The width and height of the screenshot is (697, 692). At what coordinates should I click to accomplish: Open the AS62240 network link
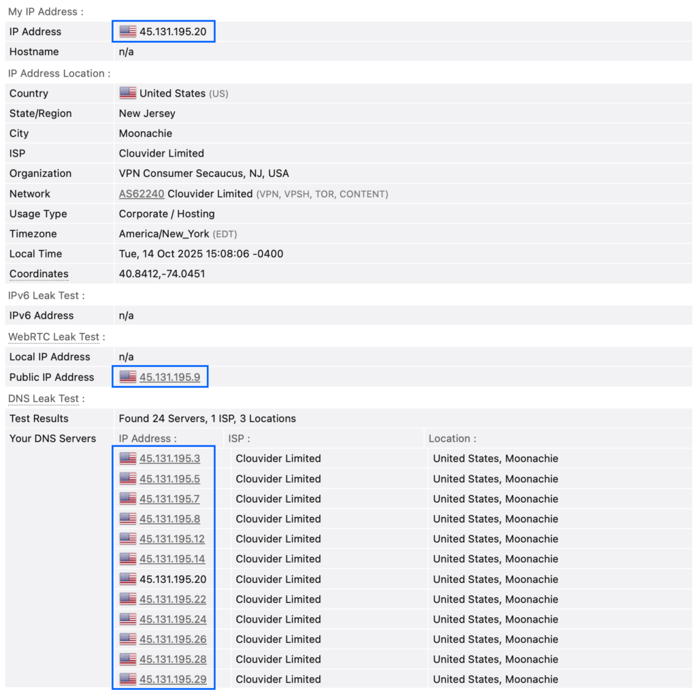142,193
